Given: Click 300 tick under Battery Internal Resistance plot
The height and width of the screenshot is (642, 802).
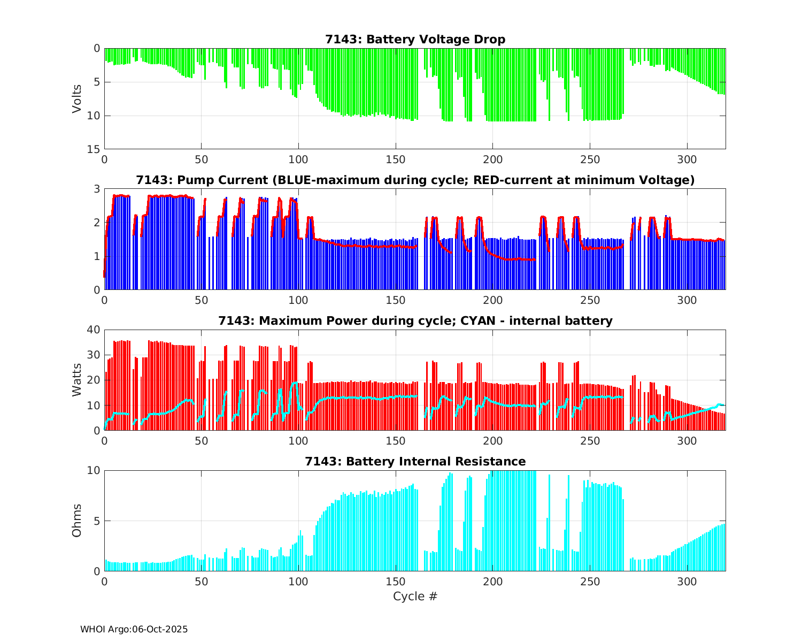Looking at the screenshot, I should click(x=687, y=582).
